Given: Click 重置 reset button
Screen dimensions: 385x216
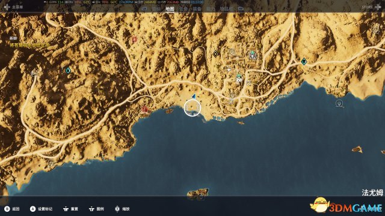Looking at the screenshot, I should pos(71,209).
